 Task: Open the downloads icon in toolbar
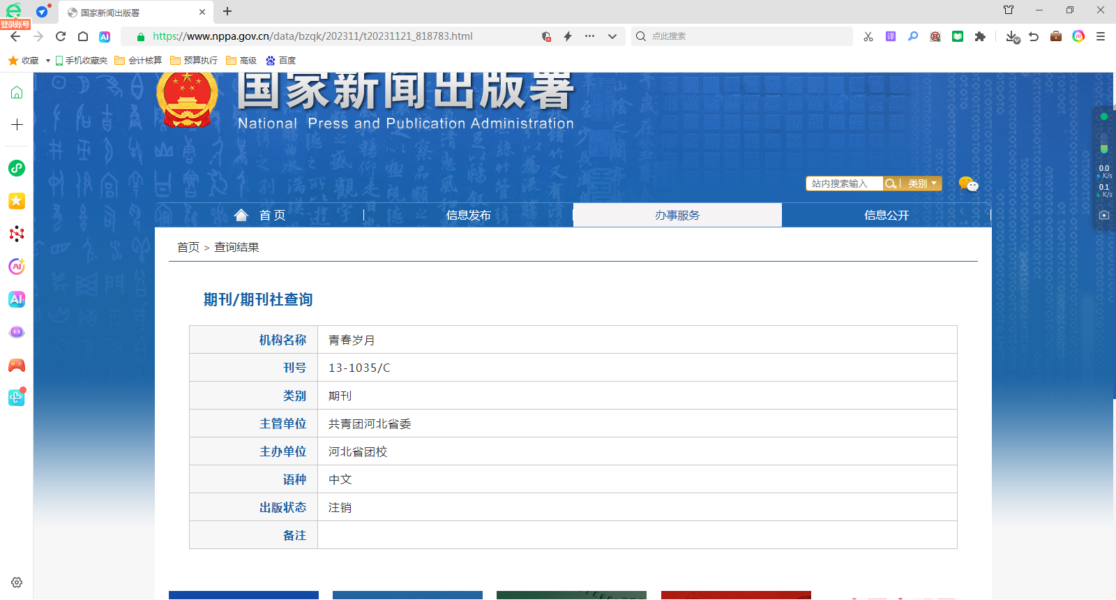coord(1012,36)
